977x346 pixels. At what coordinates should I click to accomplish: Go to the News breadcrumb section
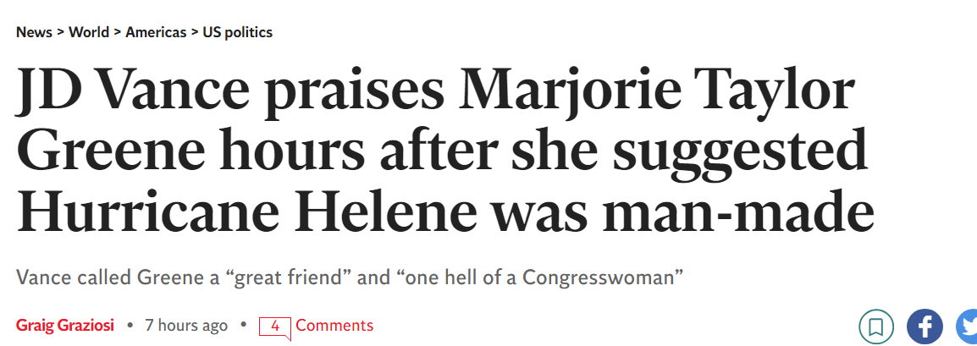pos(34,32)
